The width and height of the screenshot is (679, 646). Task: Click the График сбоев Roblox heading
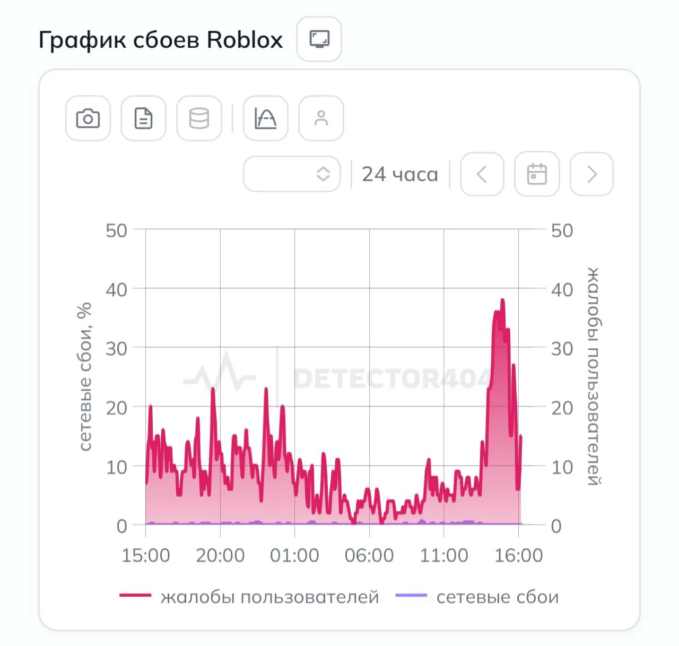(x=161, y=40)
